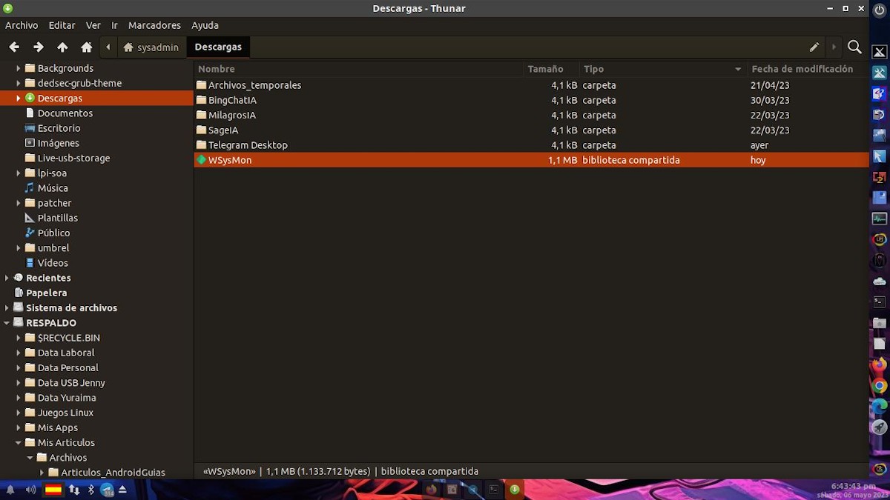Sort by the Nombre column header
Screen dimensions: 890x500
[x=358, y=69]
